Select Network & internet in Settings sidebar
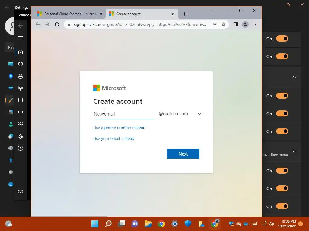The width and height of the screenshot is (309, 231). coord(11,88)
